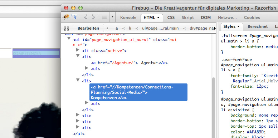Switch to the CSS tab
The height and width of the screenshot is (138, 278).
171,17
